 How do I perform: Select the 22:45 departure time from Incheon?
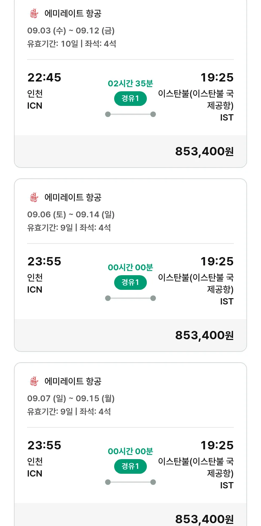[x=44, y=78]
